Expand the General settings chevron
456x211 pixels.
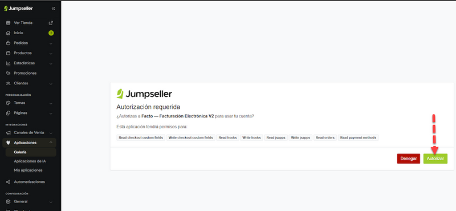coord(51,202)
